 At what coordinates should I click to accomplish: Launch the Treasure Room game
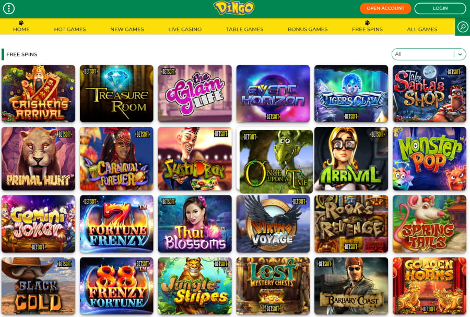pyautogui.click(x=116, y=93)
